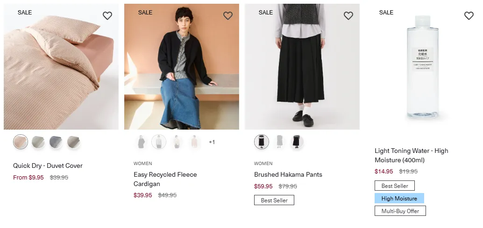
Task: Select the circled white cardigan variant
Action: pyautogui.click(x=159, y=142)
